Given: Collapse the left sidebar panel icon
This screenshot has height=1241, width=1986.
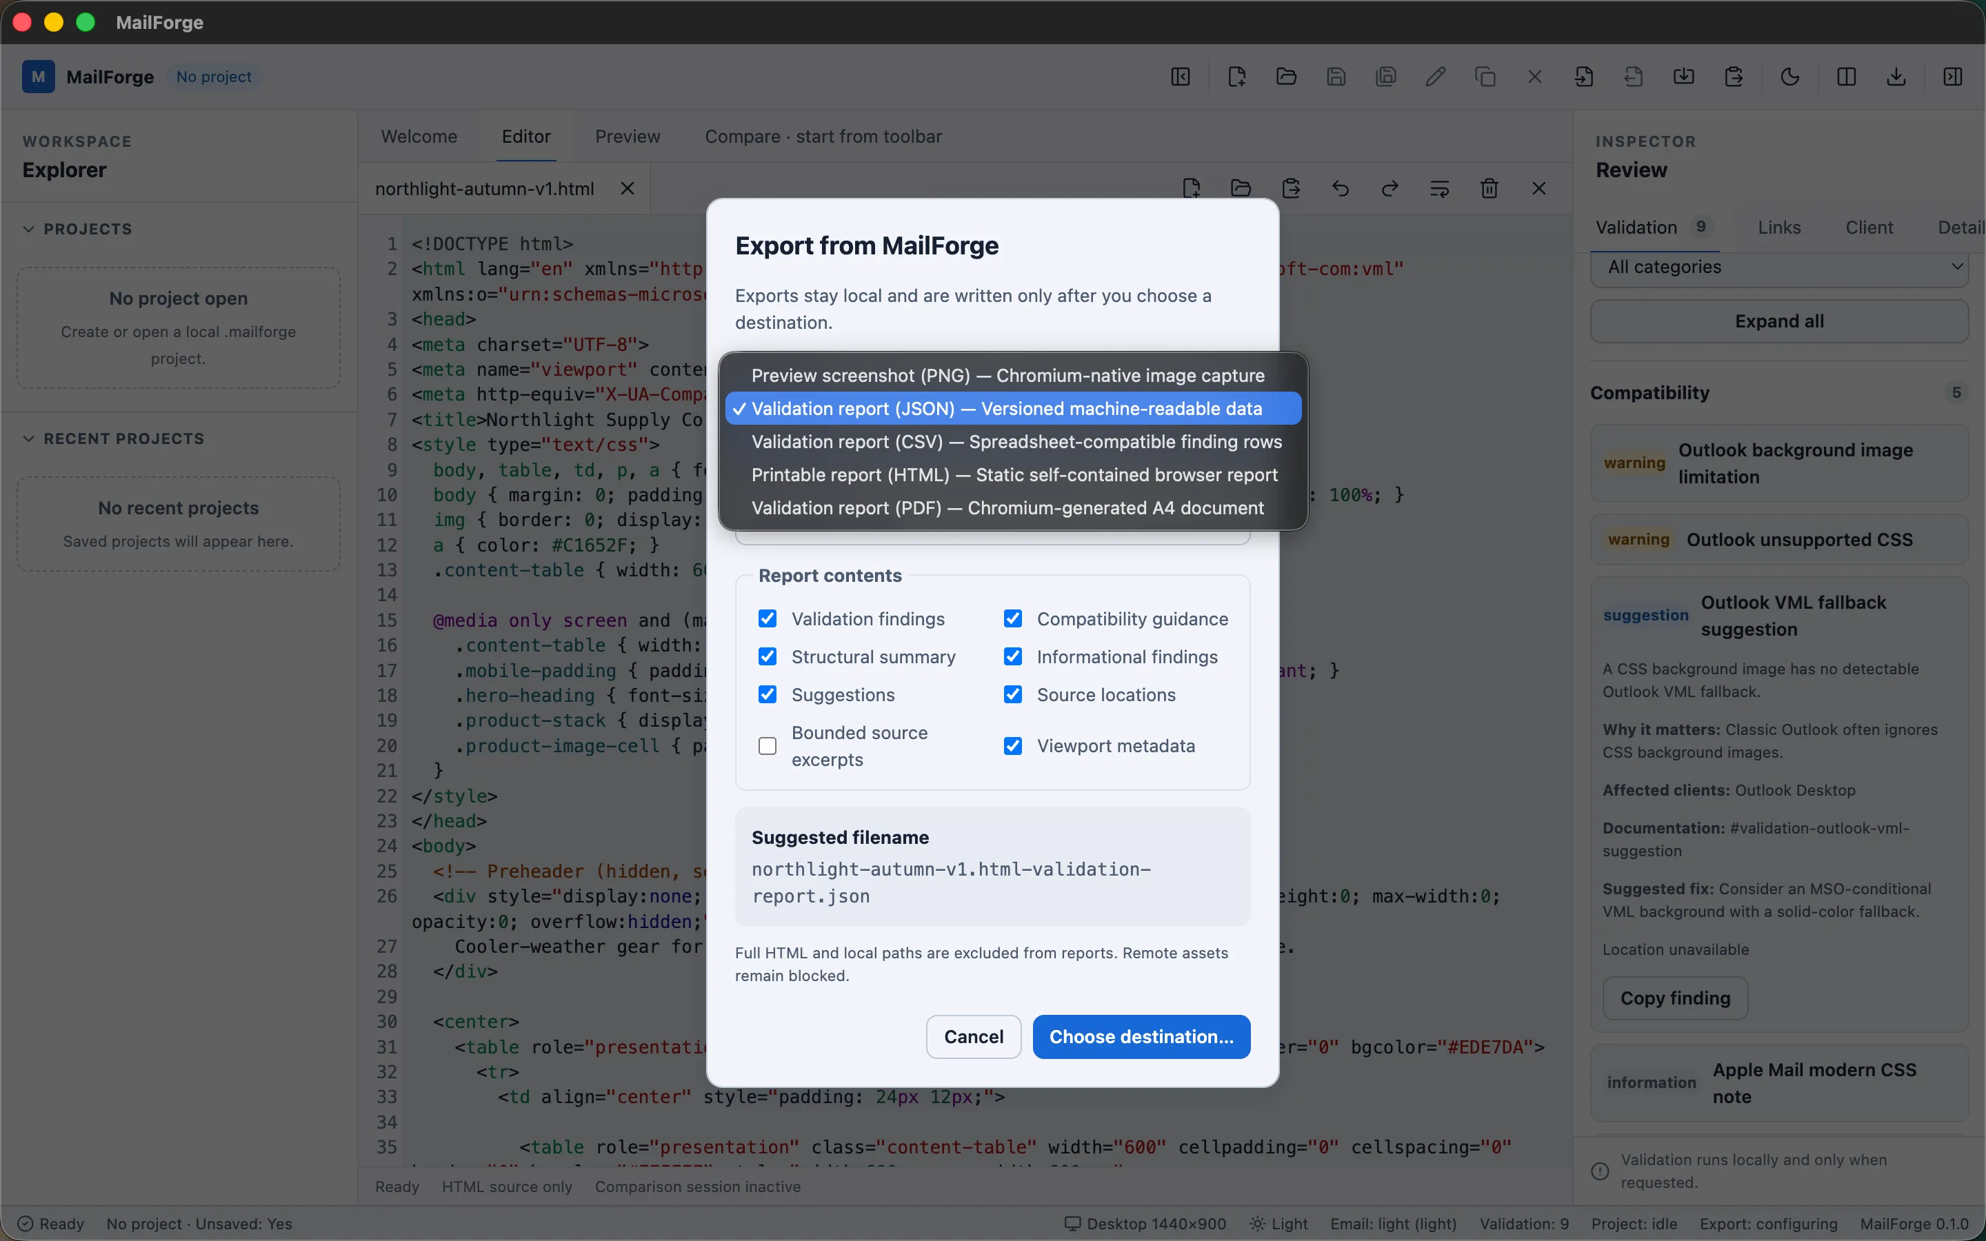Looking at the screenshot, I should click(x=1180, y=77).
